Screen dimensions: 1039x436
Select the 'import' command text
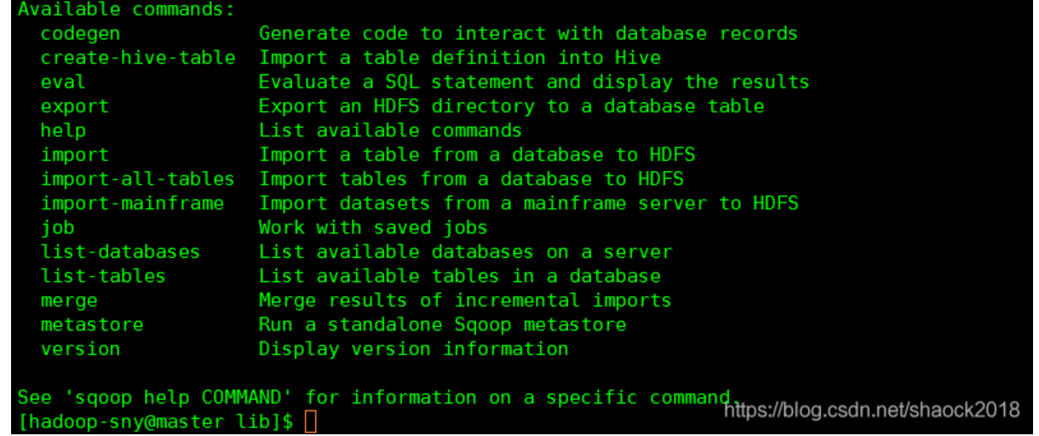coord(75,155)
